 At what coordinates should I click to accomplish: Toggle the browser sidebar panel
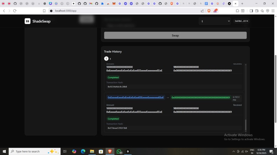tap(251, 11)
